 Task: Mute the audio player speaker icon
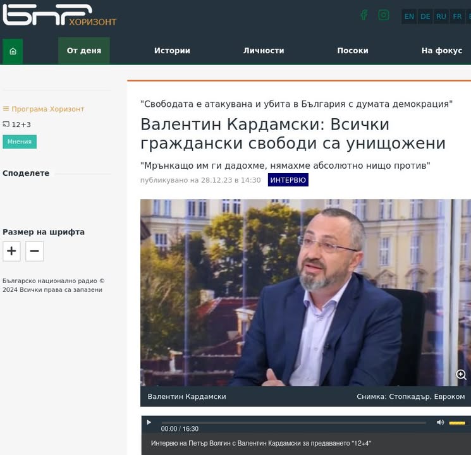441,422
